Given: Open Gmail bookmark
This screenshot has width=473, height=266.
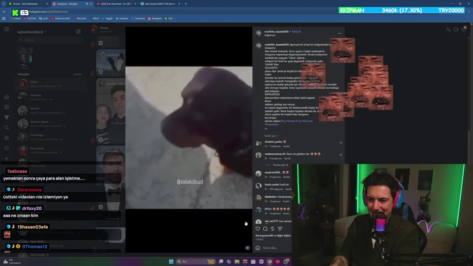Looking at the screenshot, I should pos(16,18).
